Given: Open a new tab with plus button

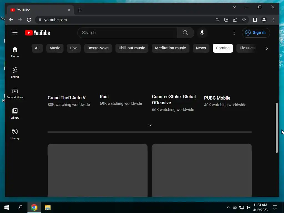Looking at the screenshot, I should [x=80, y=10].
